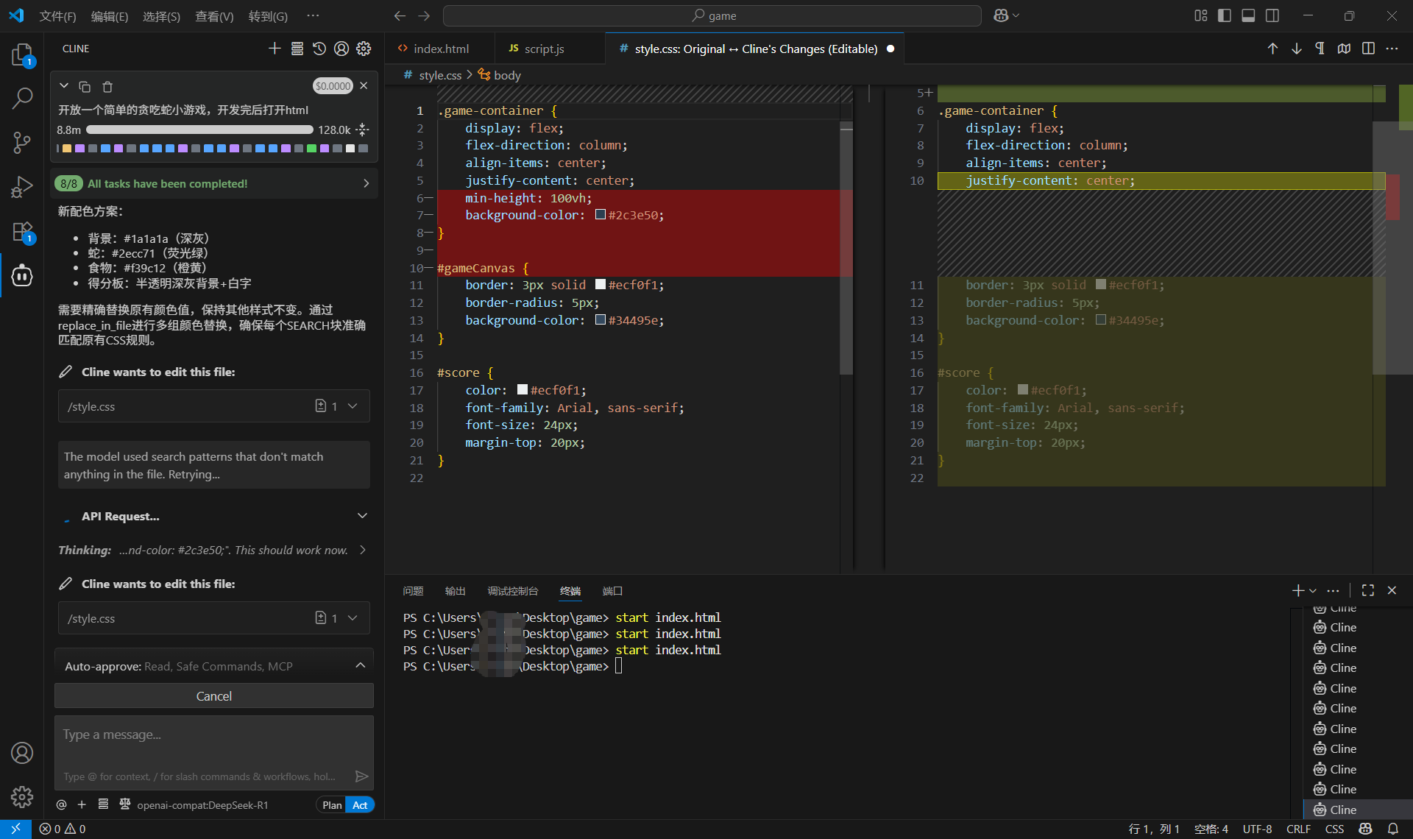This screenshot has width=1413, height=839.
Task: Click the Cline robot activity bar icon
Action: (x=22, y=276)
